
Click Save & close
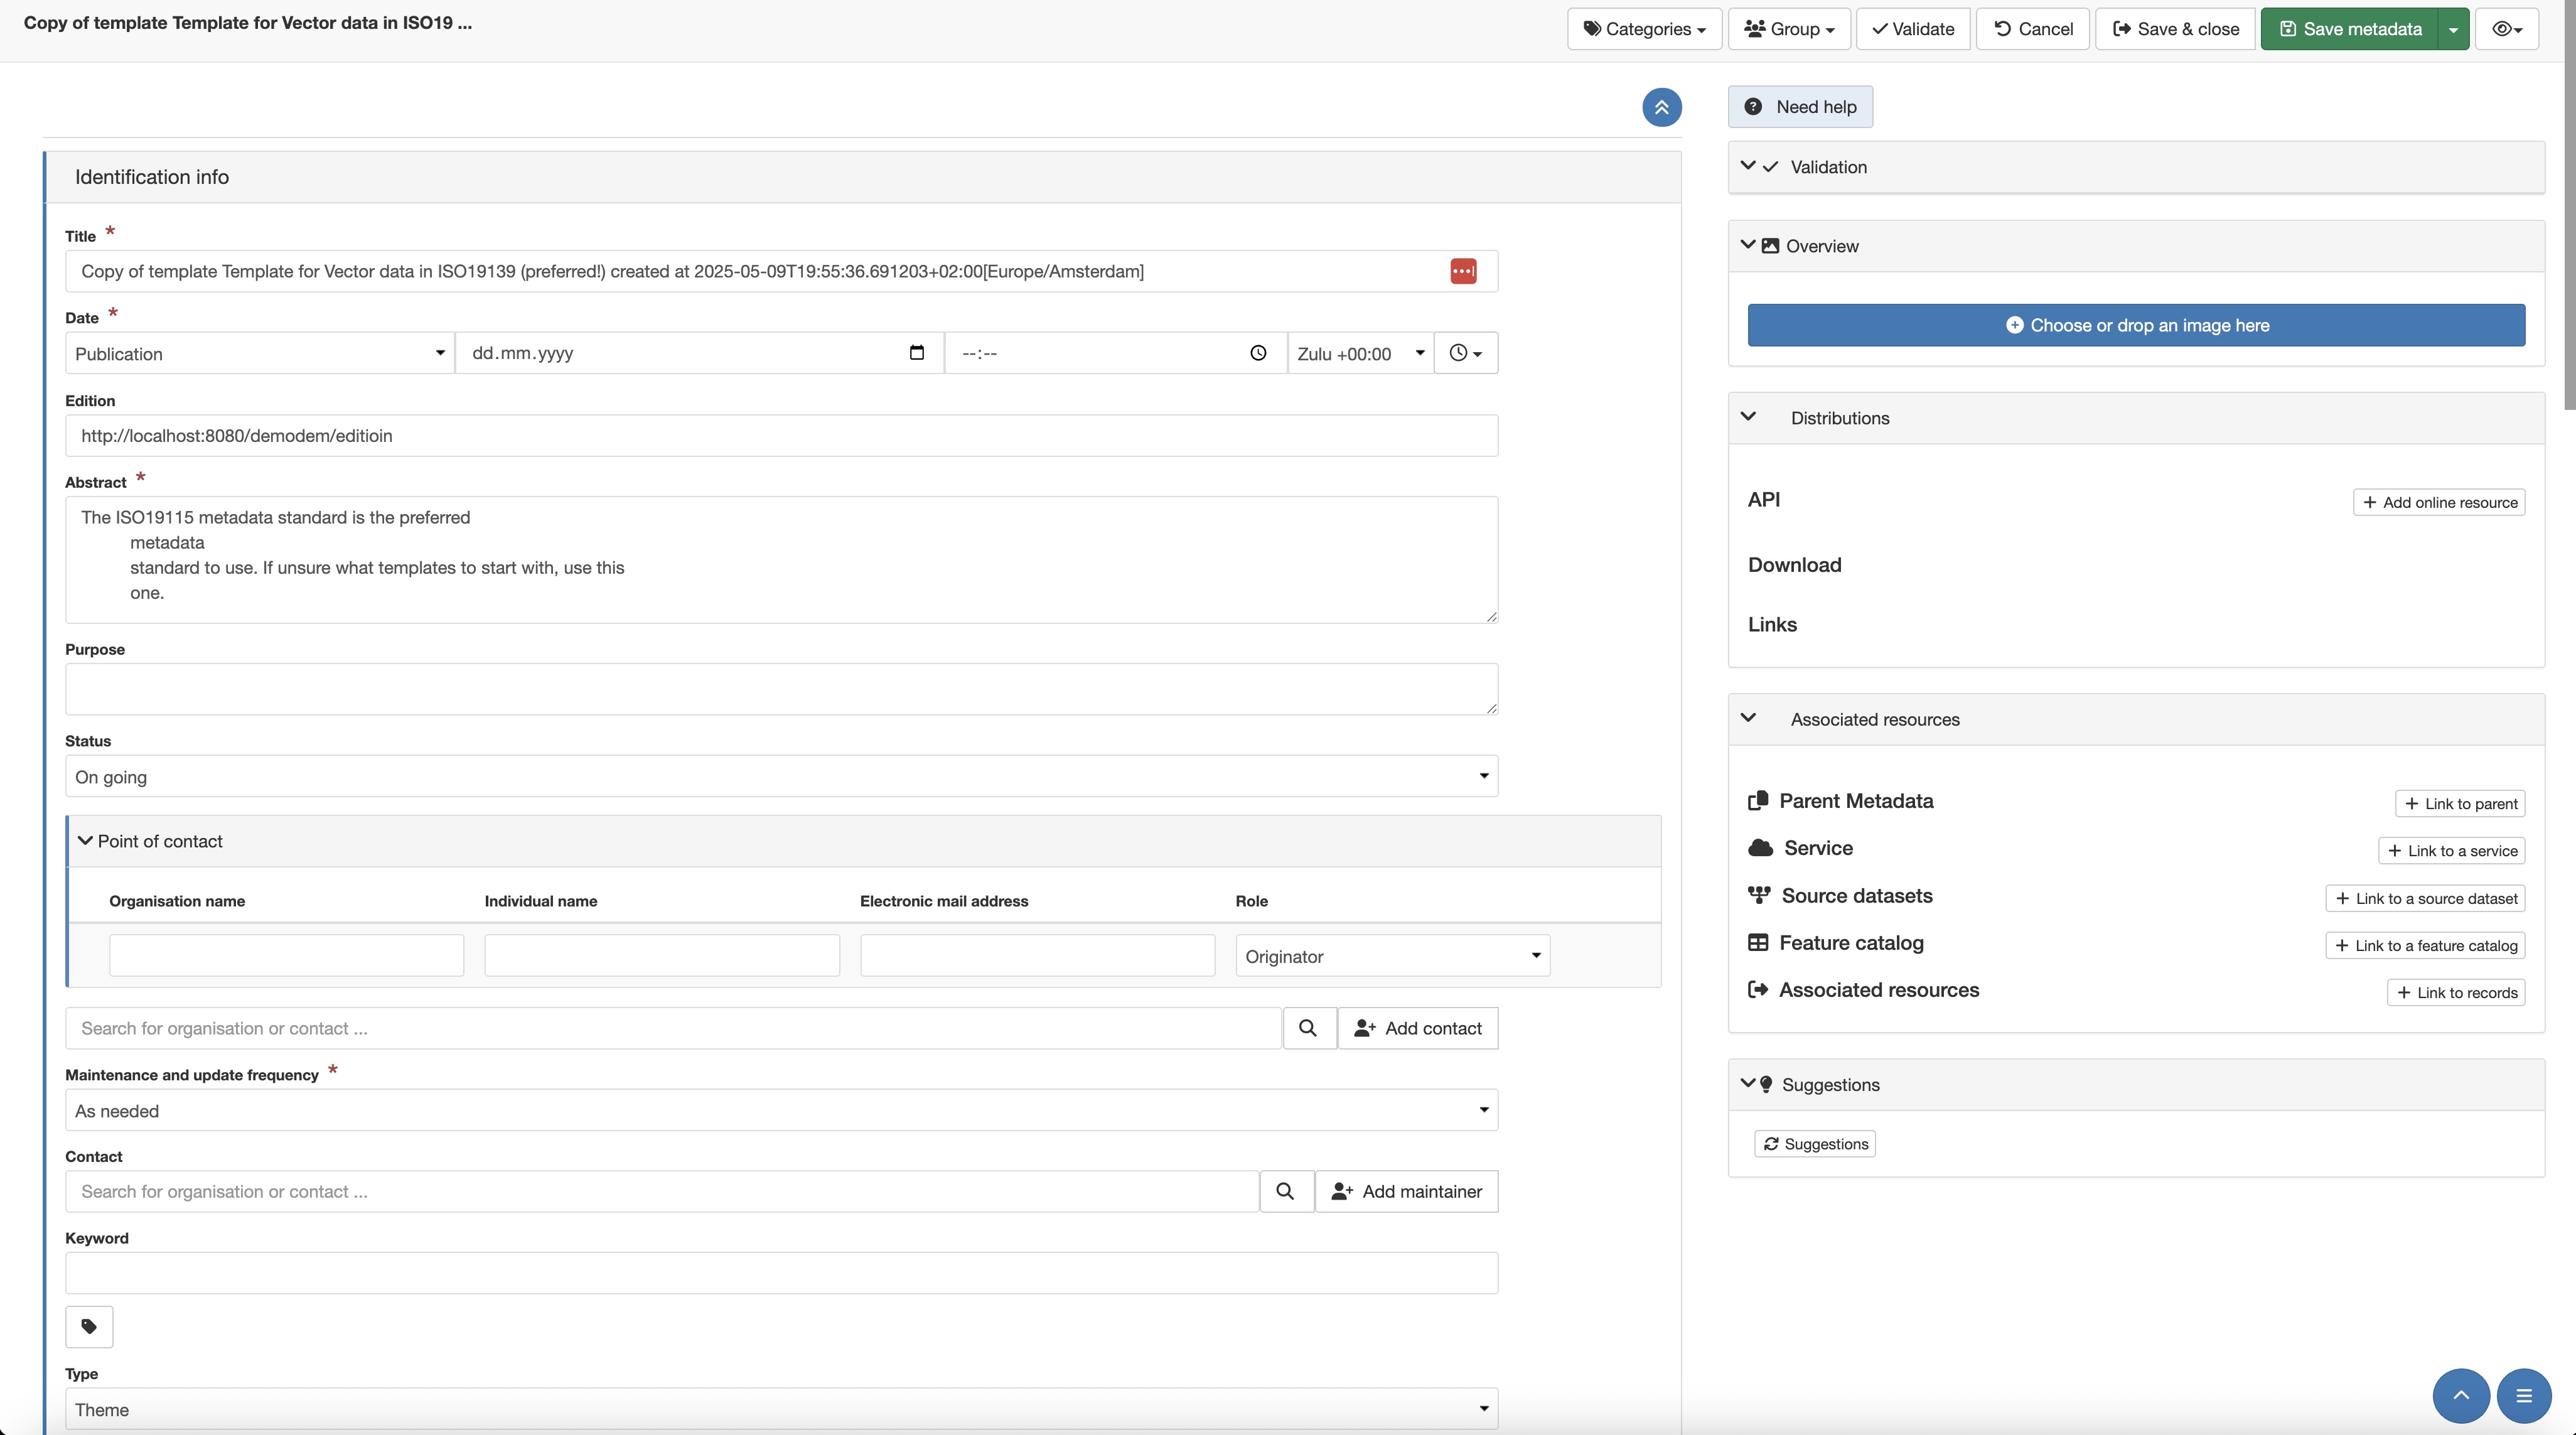(x=2175, y=29)
